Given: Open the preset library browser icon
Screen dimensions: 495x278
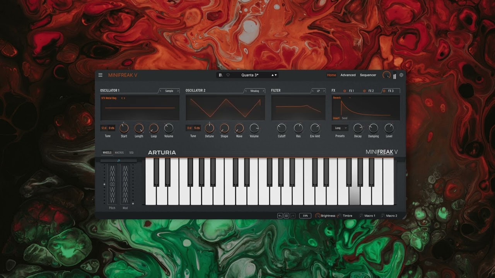Looking at the screenshot, I should [220, 75].
